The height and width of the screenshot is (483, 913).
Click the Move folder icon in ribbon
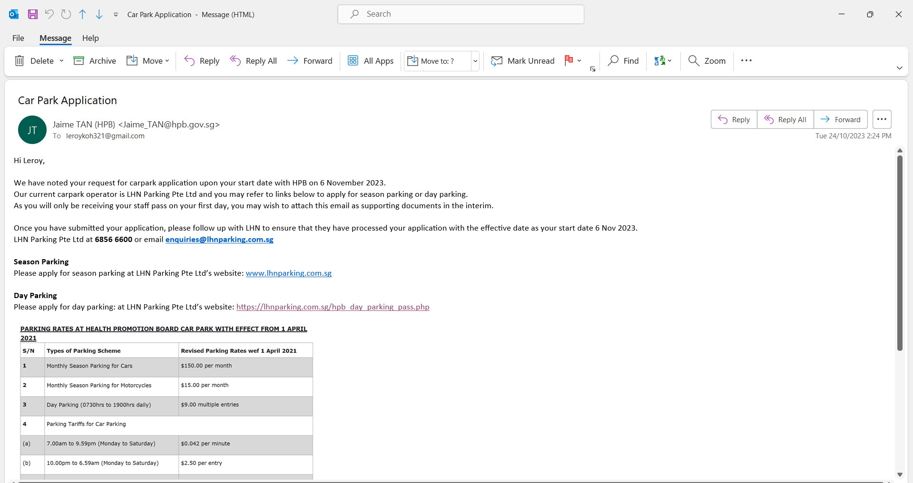pyautogui.click(x=132, y=61)
